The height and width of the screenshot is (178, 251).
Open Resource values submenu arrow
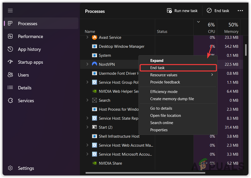click(212, 75)
